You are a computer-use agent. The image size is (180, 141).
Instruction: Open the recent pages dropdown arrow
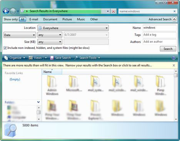[18, 11]
